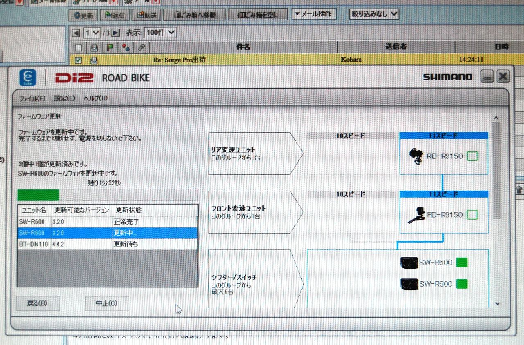524x345 pixels.
Task: Click the E-tube app logo icon
Action: coord(28,77)
